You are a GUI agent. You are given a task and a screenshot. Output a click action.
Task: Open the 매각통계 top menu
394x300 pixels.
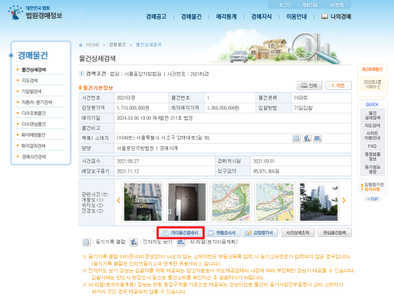click(227, 17)
